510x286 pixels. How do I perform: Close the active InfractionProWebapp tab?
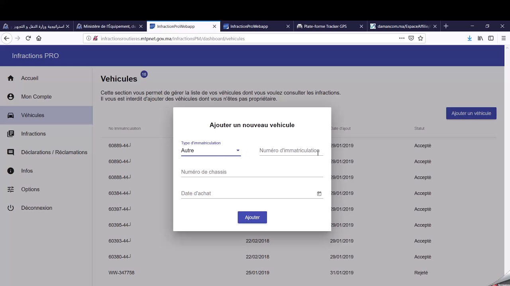tap(214, 26)
